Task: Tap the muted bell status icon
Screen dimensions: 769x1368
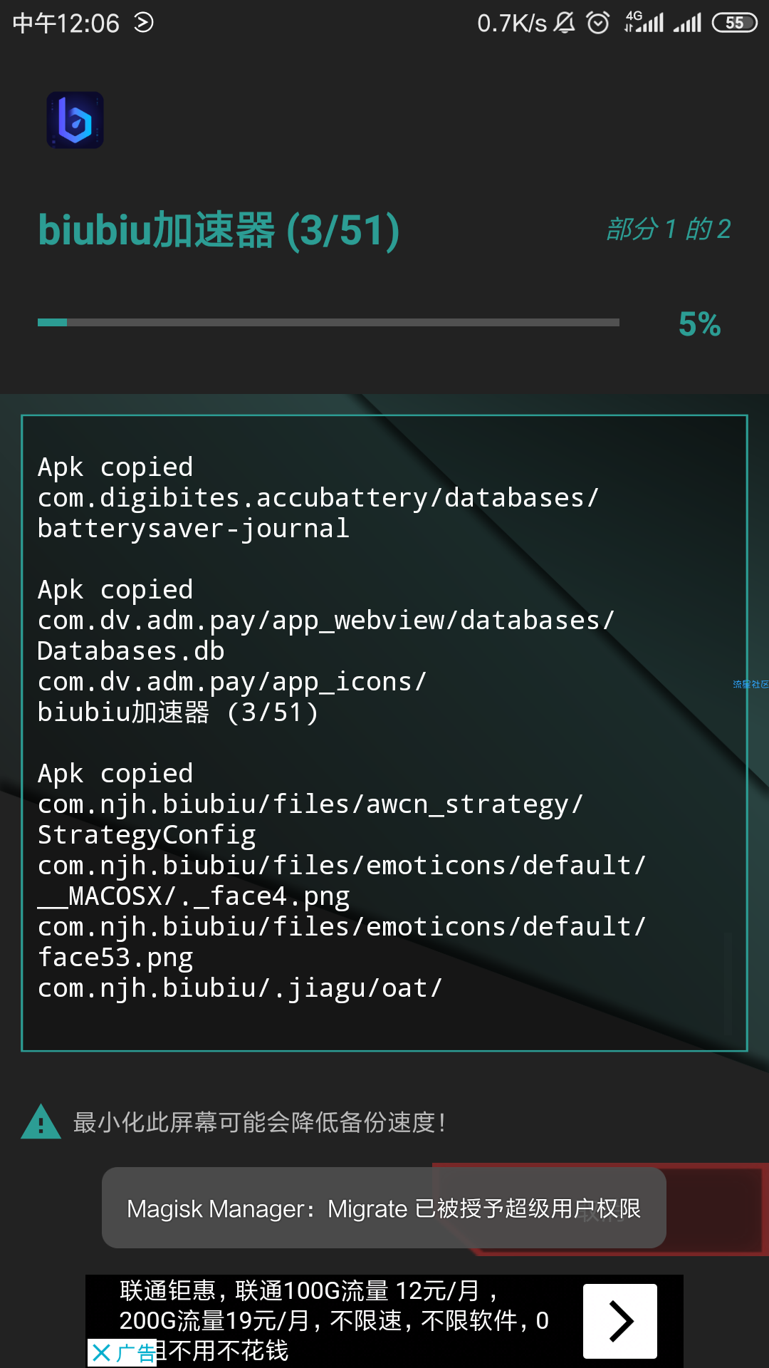Action: (x=564, y=23)
